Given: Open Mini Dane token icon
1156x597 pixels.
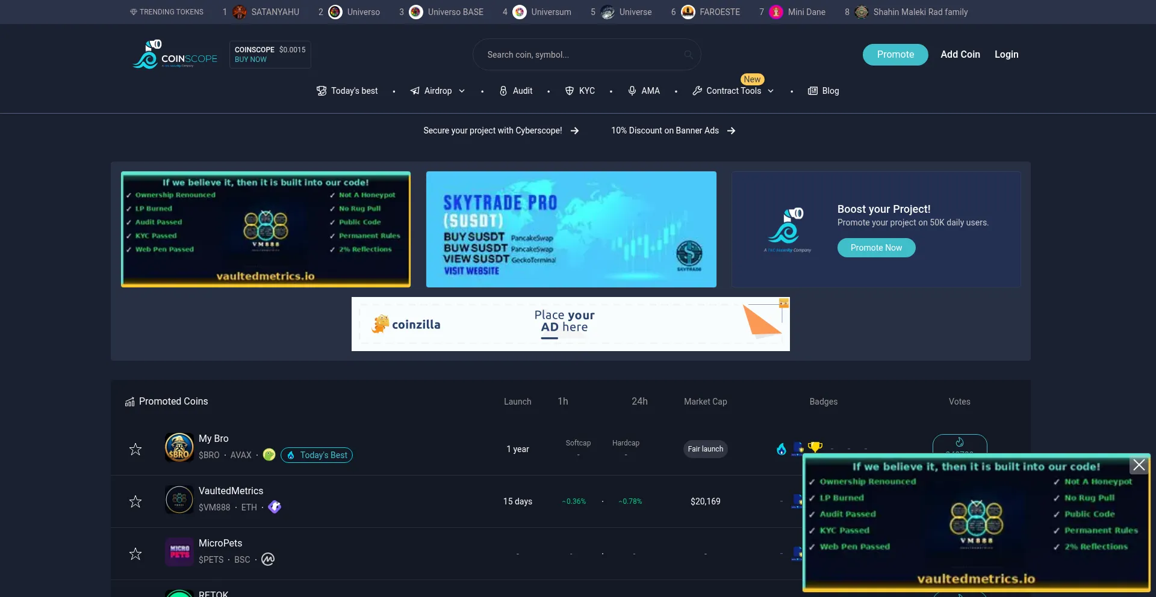Looking at the screenshot, I should pos(776,12).
